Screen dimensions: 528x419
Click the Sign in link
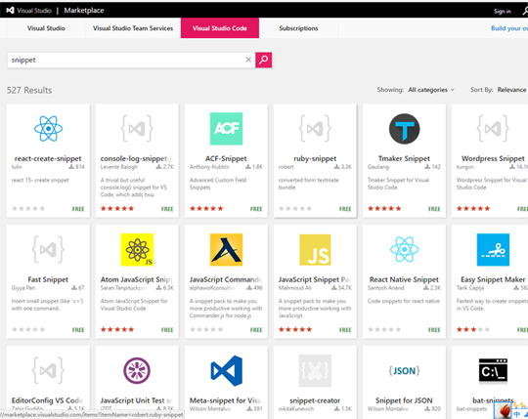click(x=503, y=11)
